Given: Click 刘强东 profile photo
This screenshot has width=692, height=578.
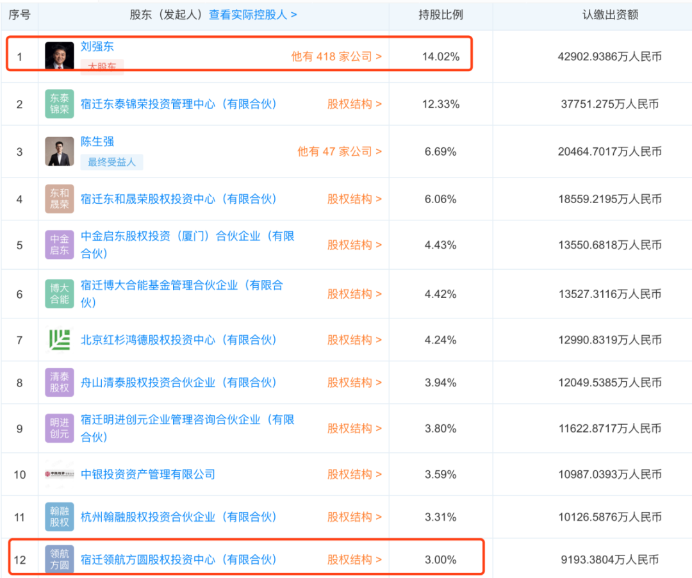Looking at the screenshot, I should click(x=60, y=56).
